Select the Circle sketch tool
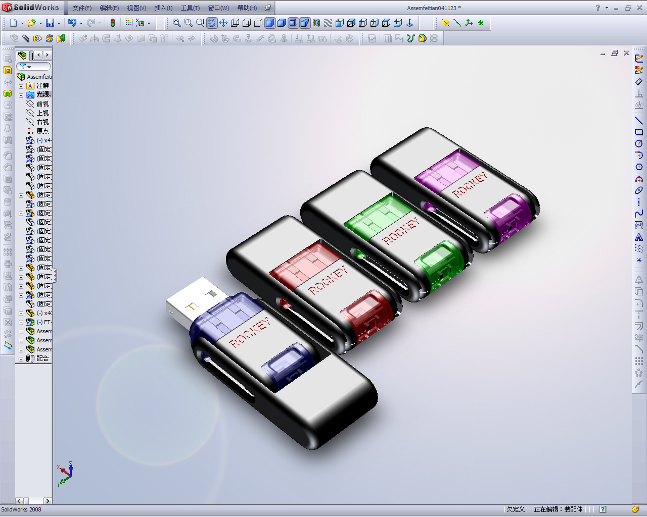 pyautogui.click(x=639, y=144)
